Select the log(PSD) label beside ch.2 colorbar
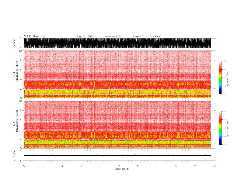 (228, 129)
